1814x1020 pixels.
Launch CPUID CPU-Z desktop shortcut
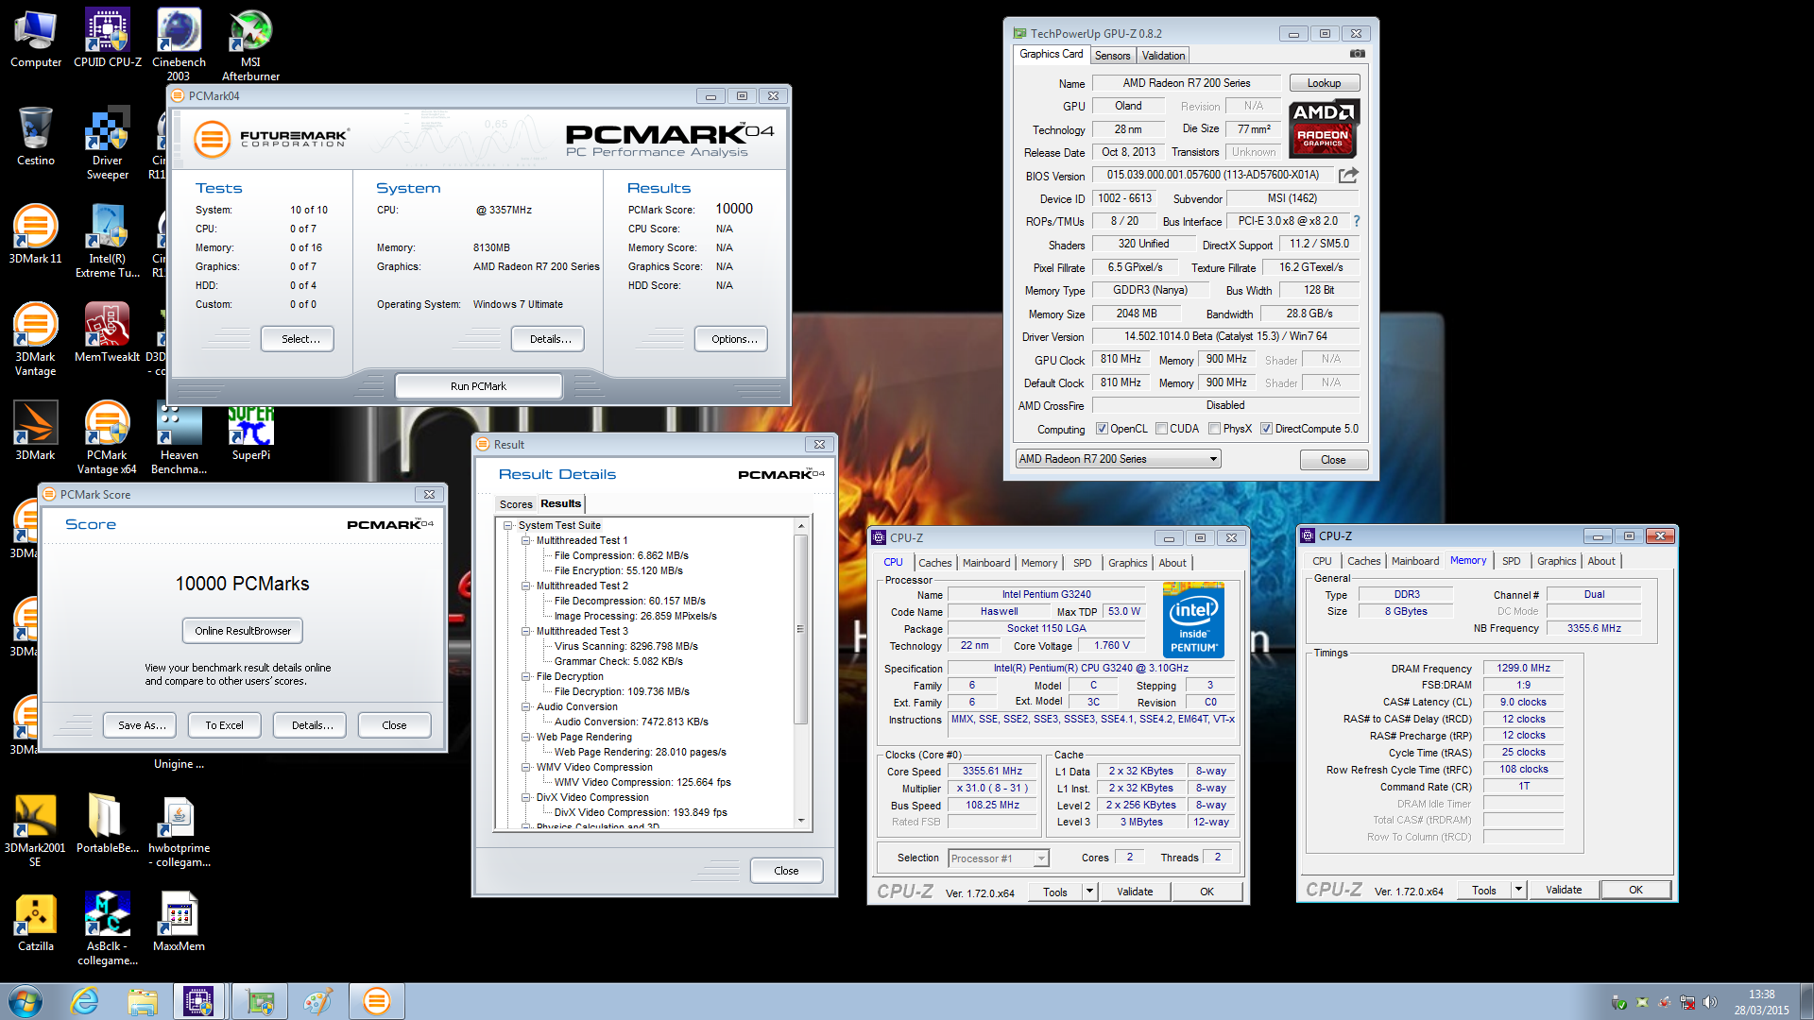(x=108, y=40)
